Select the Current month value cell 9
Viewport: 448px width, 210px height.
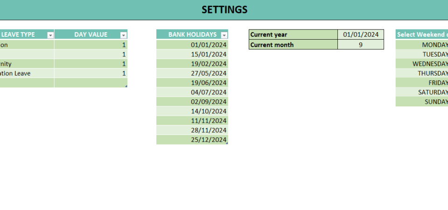360,45
